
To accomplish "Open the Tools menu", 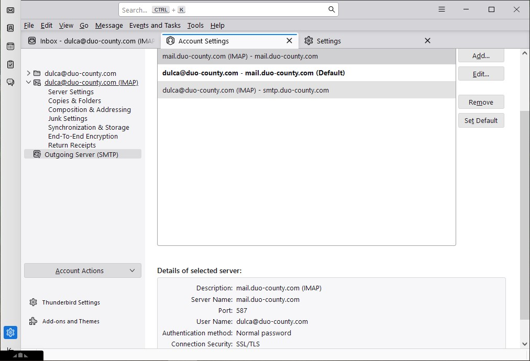I will (x=195, y=25).
